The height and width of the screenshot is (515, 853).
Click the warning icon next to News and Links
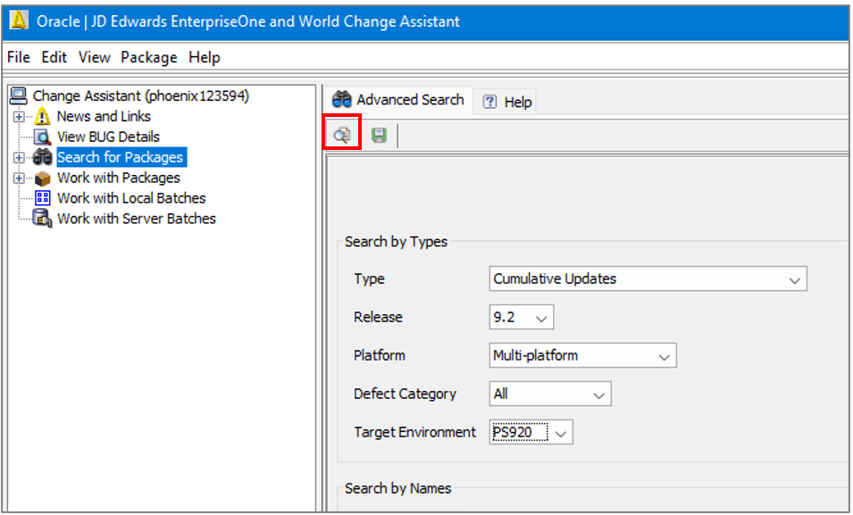pyautogui.click(x=42, y=116)
